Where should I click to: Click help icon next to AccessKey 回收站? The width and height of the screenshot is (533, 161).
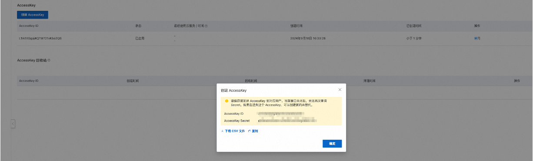[49, 60]
